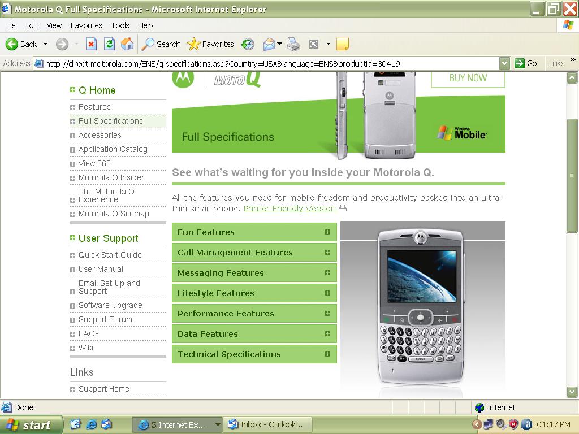Click the Start button

(31, 425)
